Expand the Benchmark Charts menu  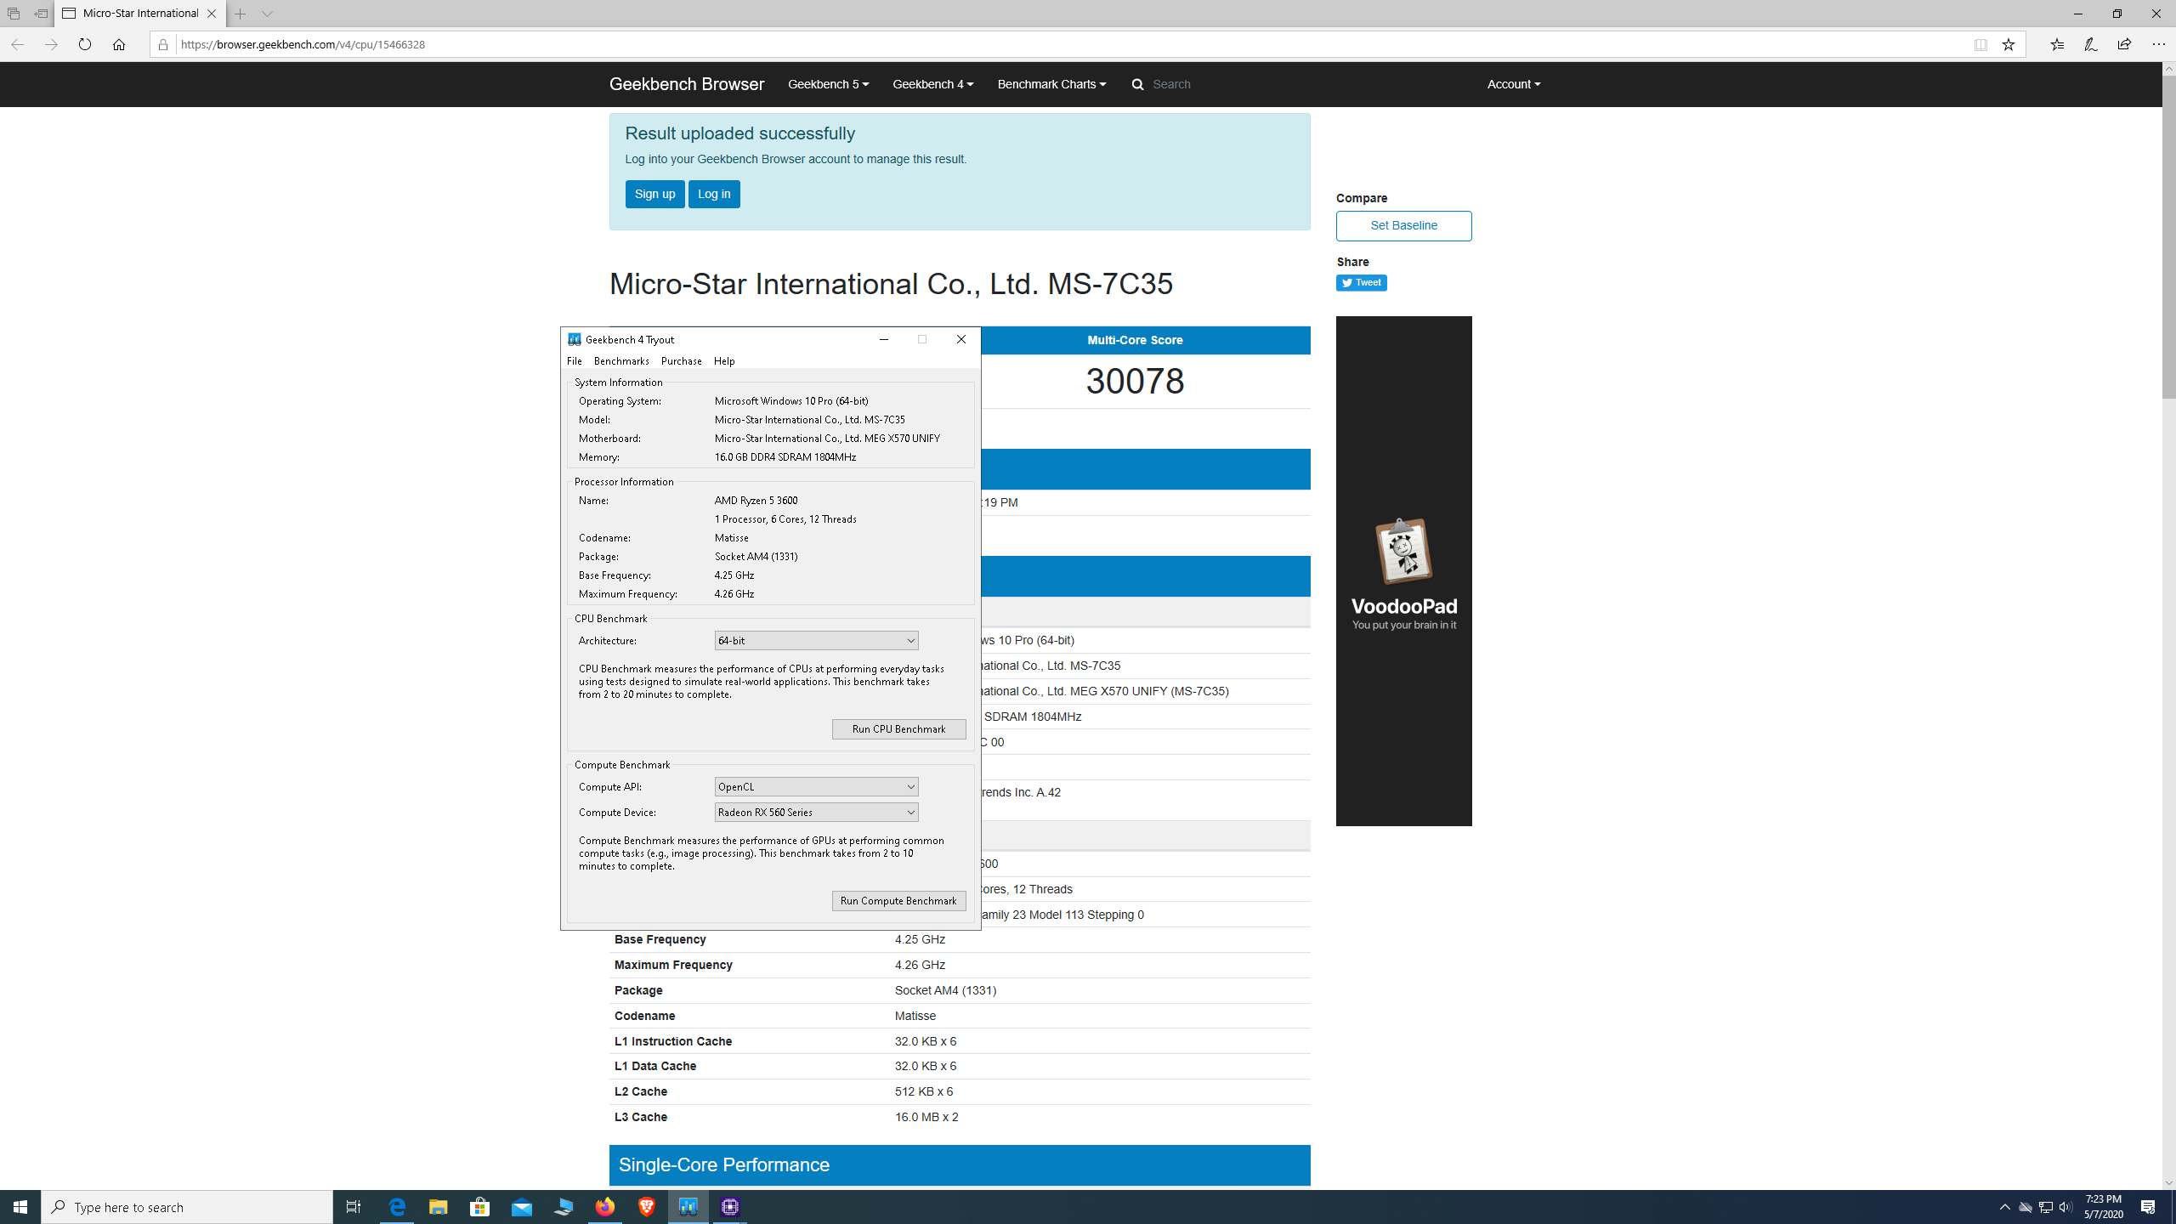(1051, 84)
